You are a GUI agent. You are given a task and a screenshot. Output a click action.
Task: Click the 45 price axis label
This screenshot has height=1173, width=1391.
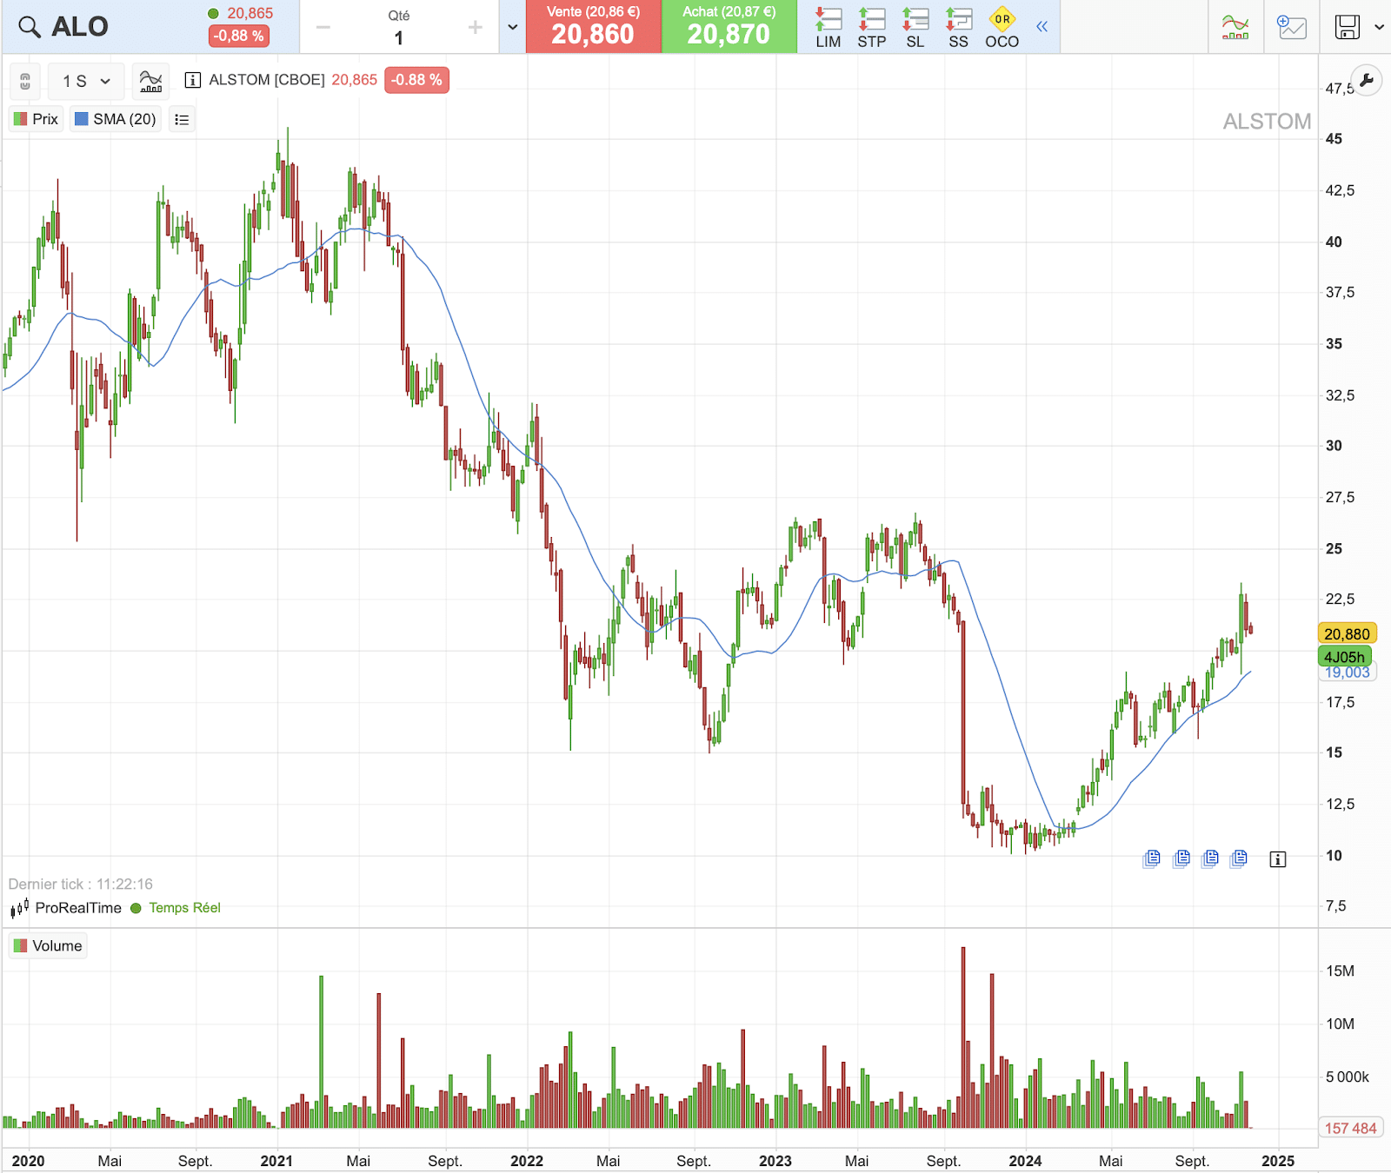[x=1334, y=139]
